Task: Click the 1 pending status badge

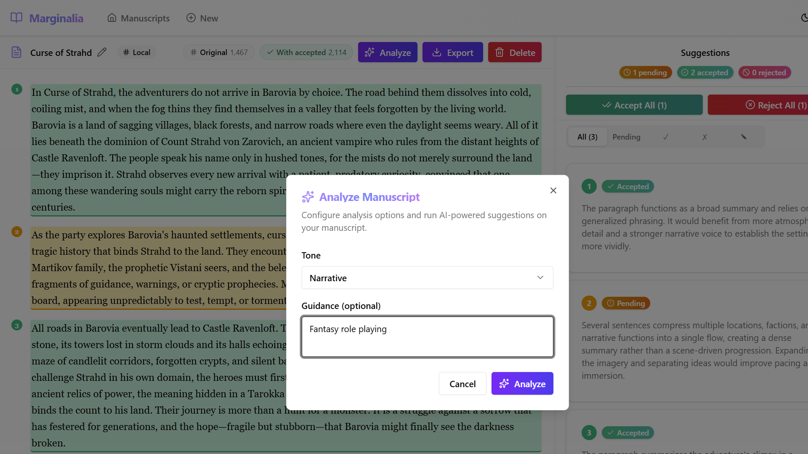Action: [x=646, y=72]
